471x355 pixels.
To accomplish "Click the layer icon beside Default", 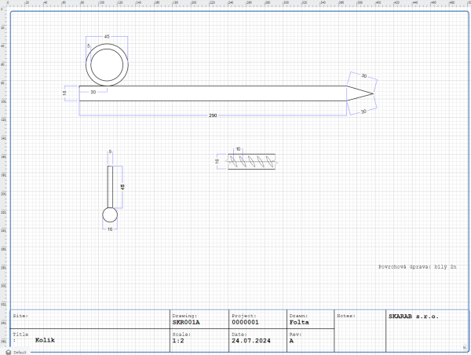I will [x=8, y=352].
